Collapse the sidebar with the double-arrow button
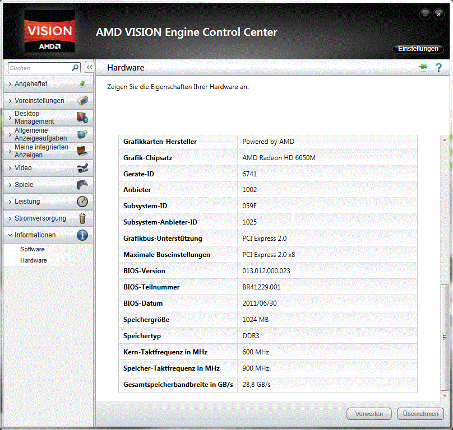This screenshot has height=430, width=453. [x=89, y=68]
